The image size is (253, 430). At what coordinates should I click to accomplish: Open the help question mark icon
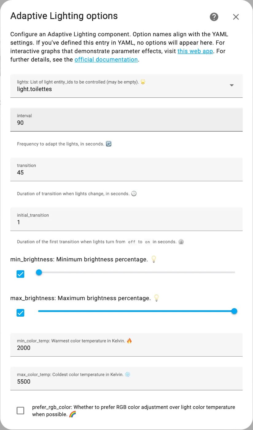coord(214,17)
